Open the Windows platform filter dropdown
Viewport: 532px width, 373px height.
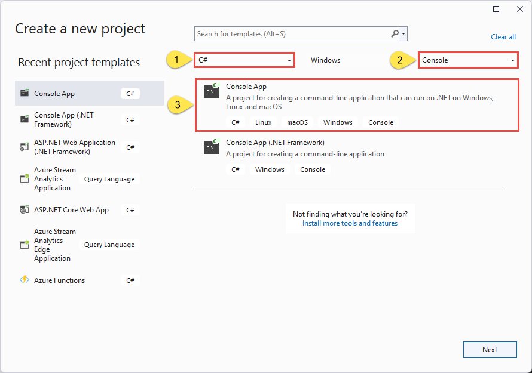pos(325,60)
